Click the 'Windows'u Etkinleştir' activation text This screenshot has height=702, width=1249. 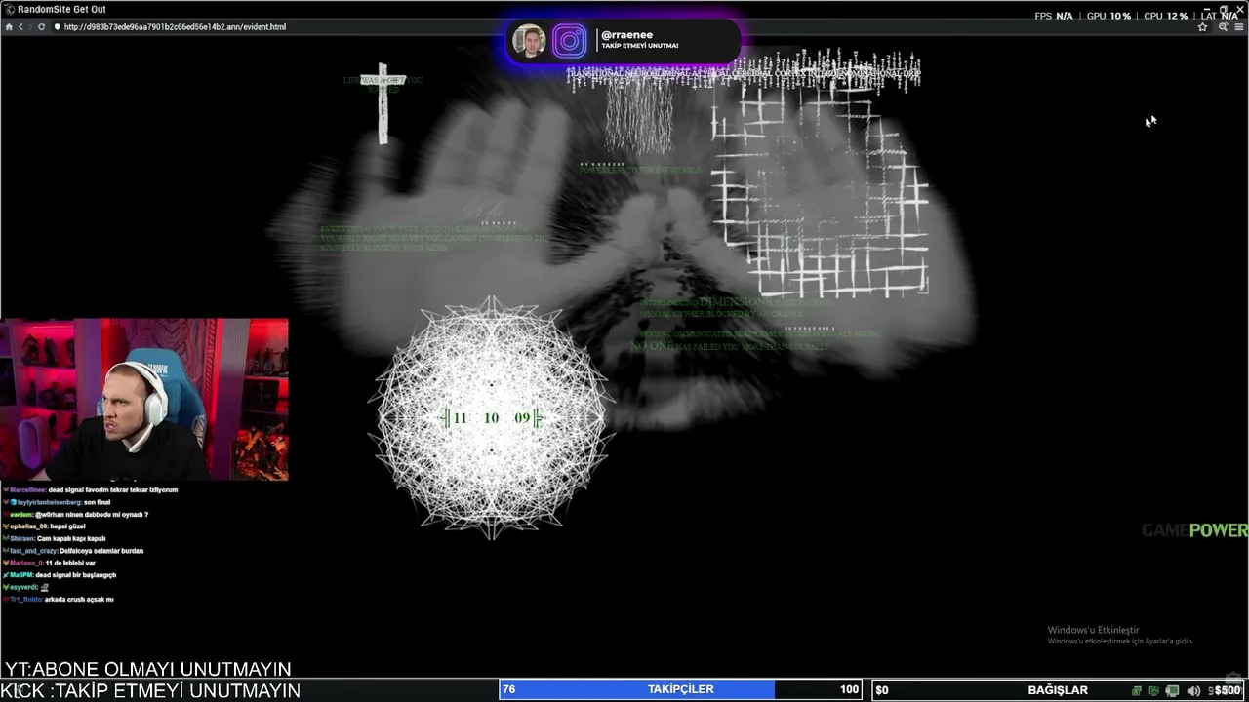tap(1093, 630)
